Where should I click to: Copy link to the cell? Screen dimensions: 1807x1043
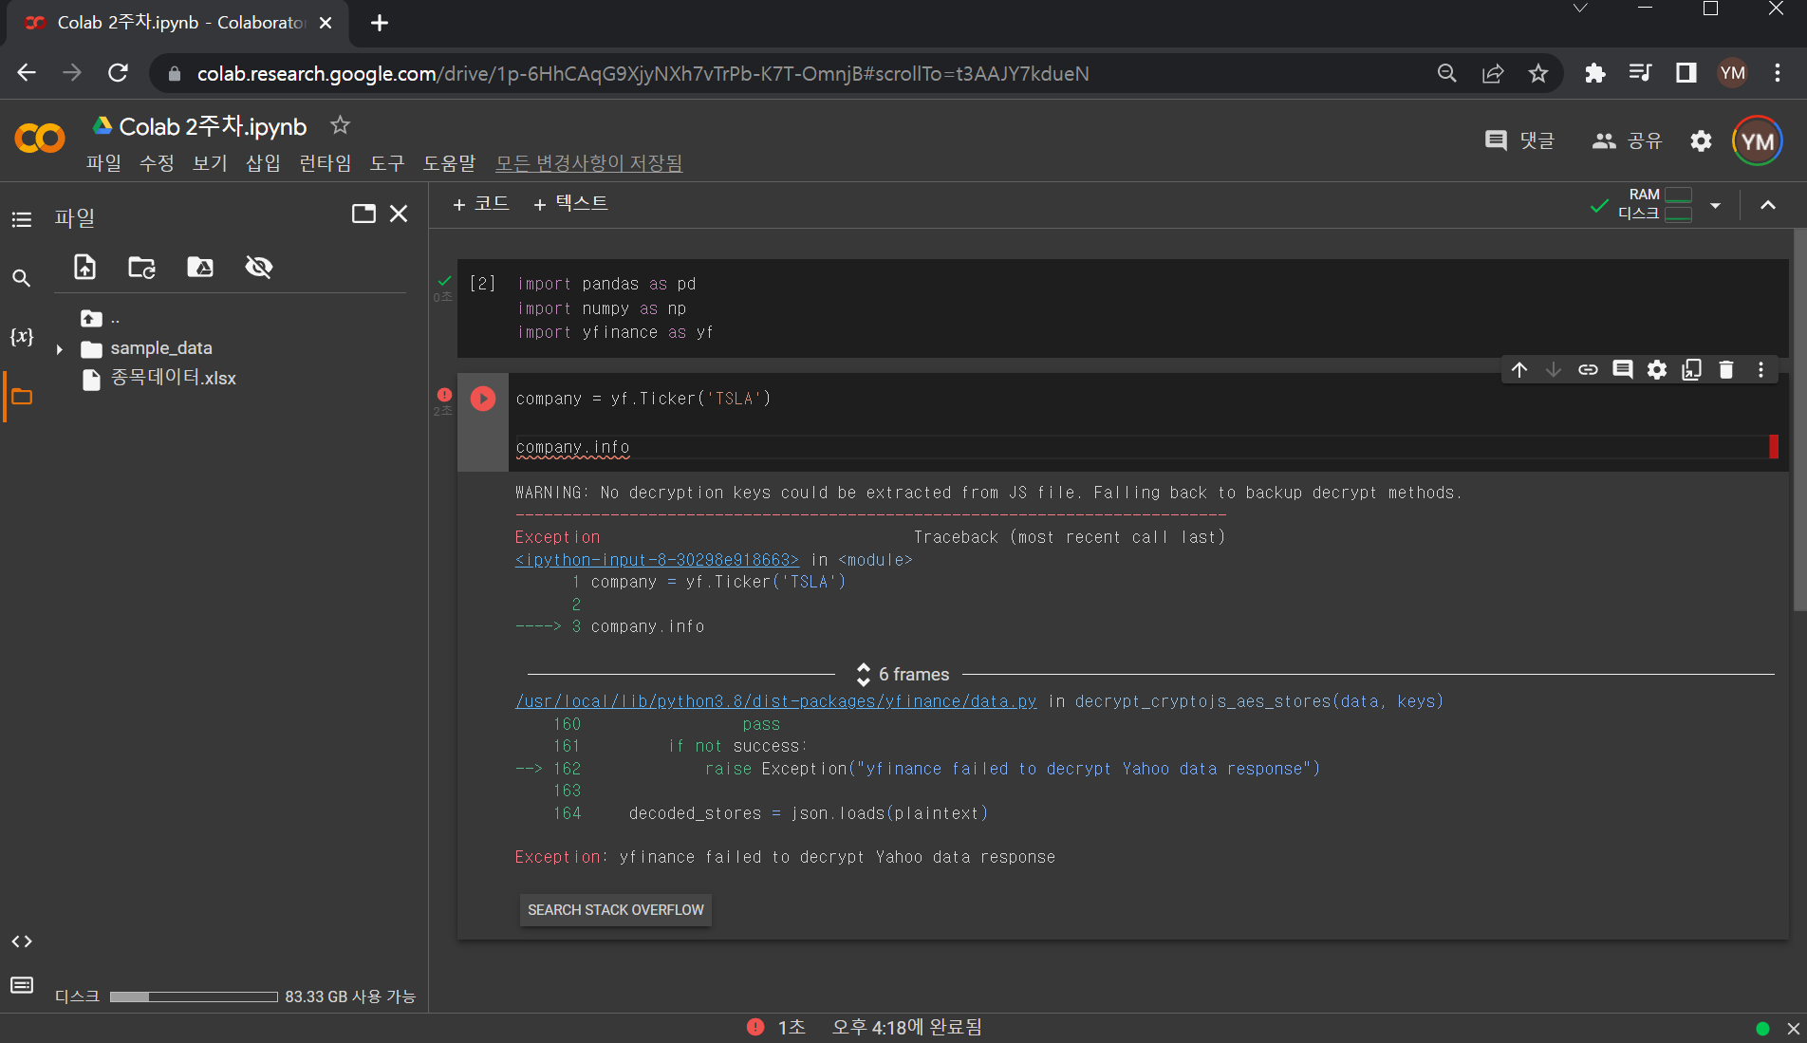[1588, 370]
